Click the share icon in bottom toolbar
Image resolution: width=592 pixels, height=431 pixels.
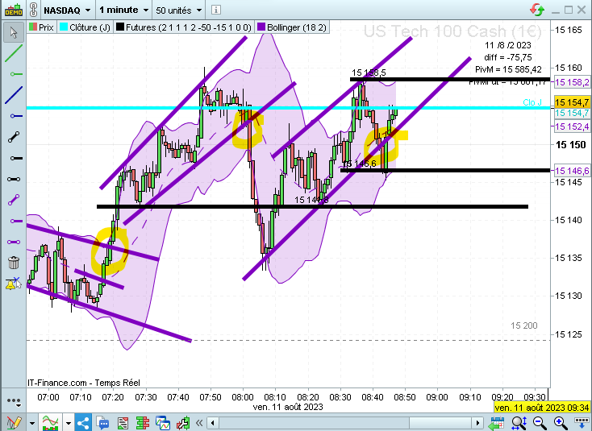point(83,422)
